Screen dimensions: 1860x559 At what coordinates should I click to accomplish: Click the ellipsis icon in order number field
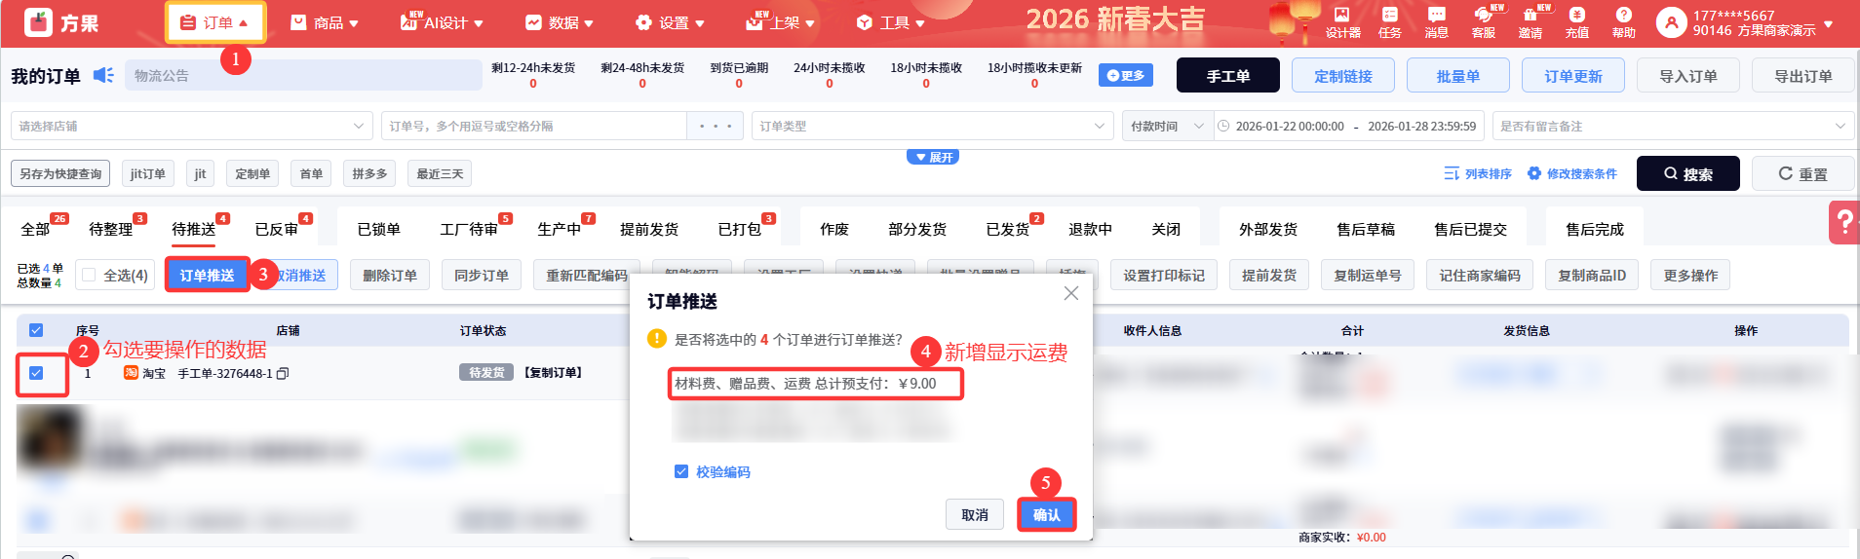point(716,126)
